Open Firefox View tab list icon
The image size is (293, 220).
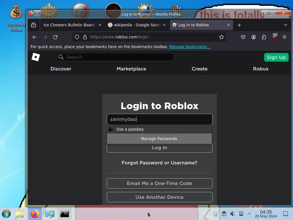(33, 25)
